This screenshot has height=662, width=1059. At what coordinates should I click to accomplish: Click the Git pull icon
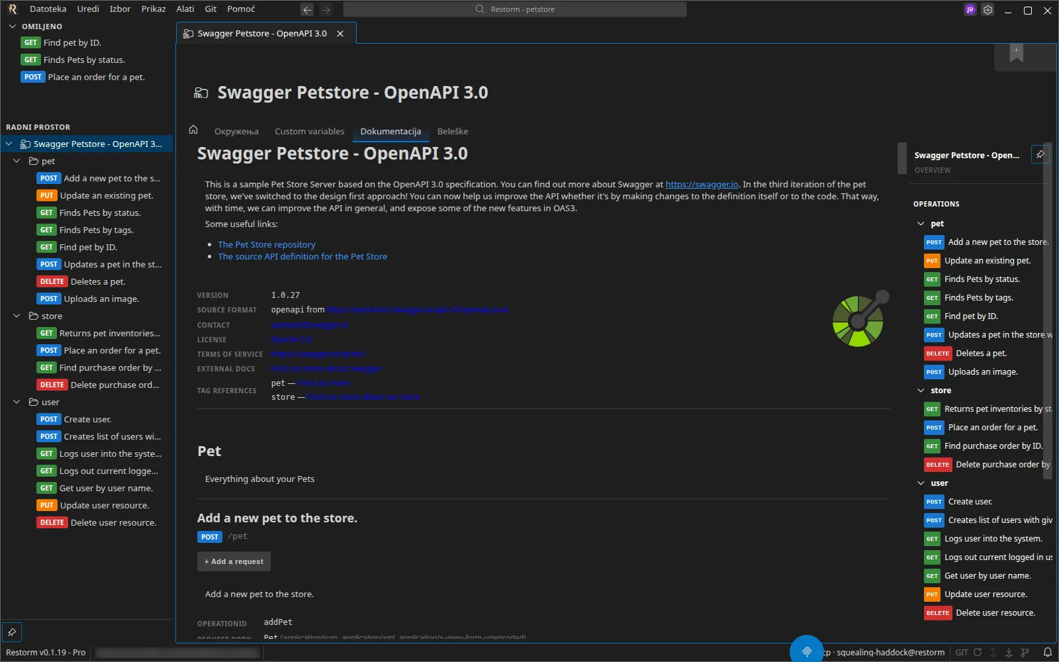tap(1009, 652)
